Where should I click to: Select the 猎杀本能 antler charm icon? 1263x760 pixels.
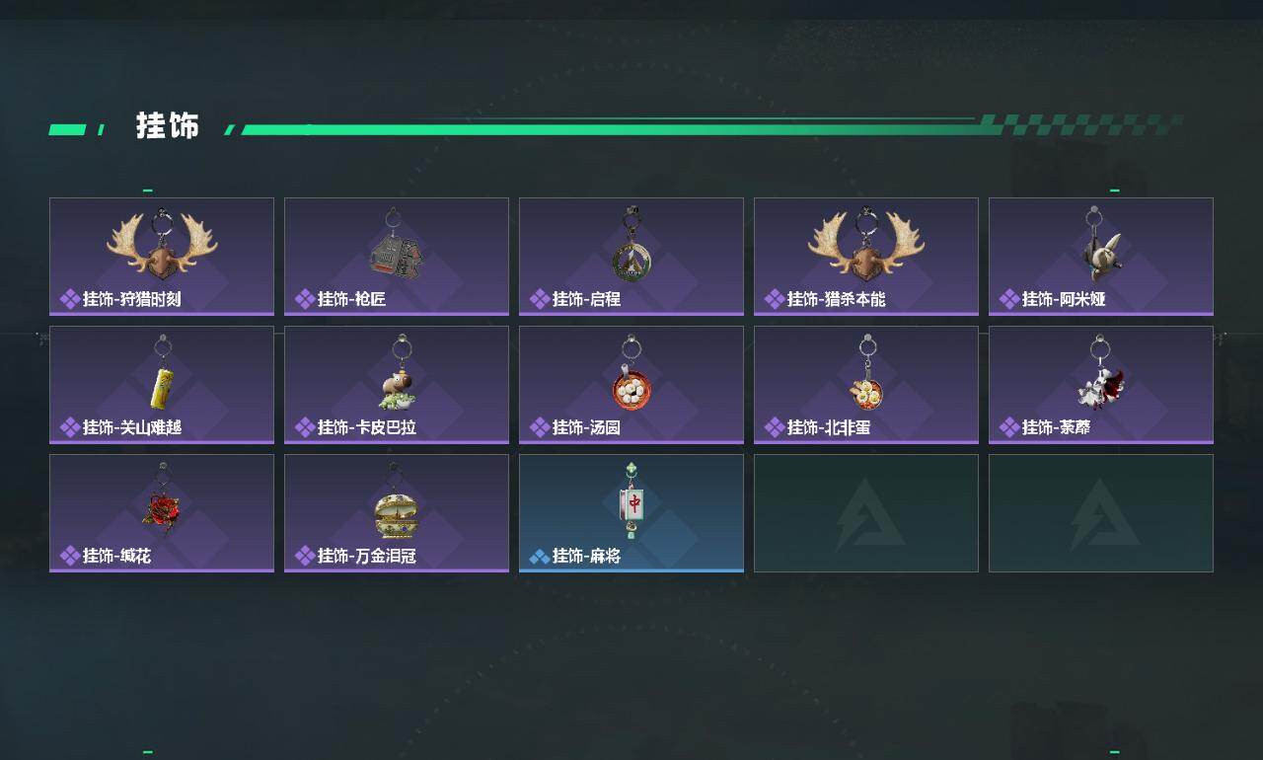866,245
